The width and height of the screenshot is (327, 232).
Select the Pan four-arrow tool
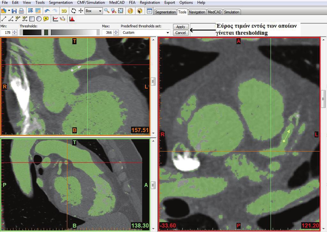point(81,11)
